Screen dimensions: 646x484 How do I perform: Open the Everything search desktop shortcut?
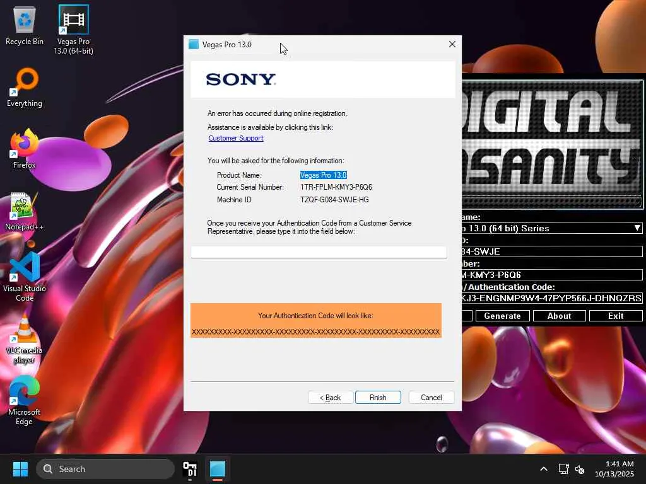pyautogui.click(x=25, y=88)
